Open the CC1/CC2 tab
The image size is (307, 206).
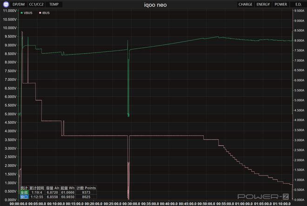(36, 4)
